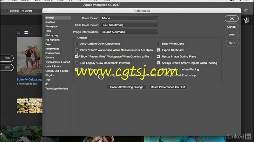Image resolution: width=254 pixels, height=142 pixels.
Task: Enable Show "Start" Workspace When No Documents Are Open
Action: coord(77,50)
